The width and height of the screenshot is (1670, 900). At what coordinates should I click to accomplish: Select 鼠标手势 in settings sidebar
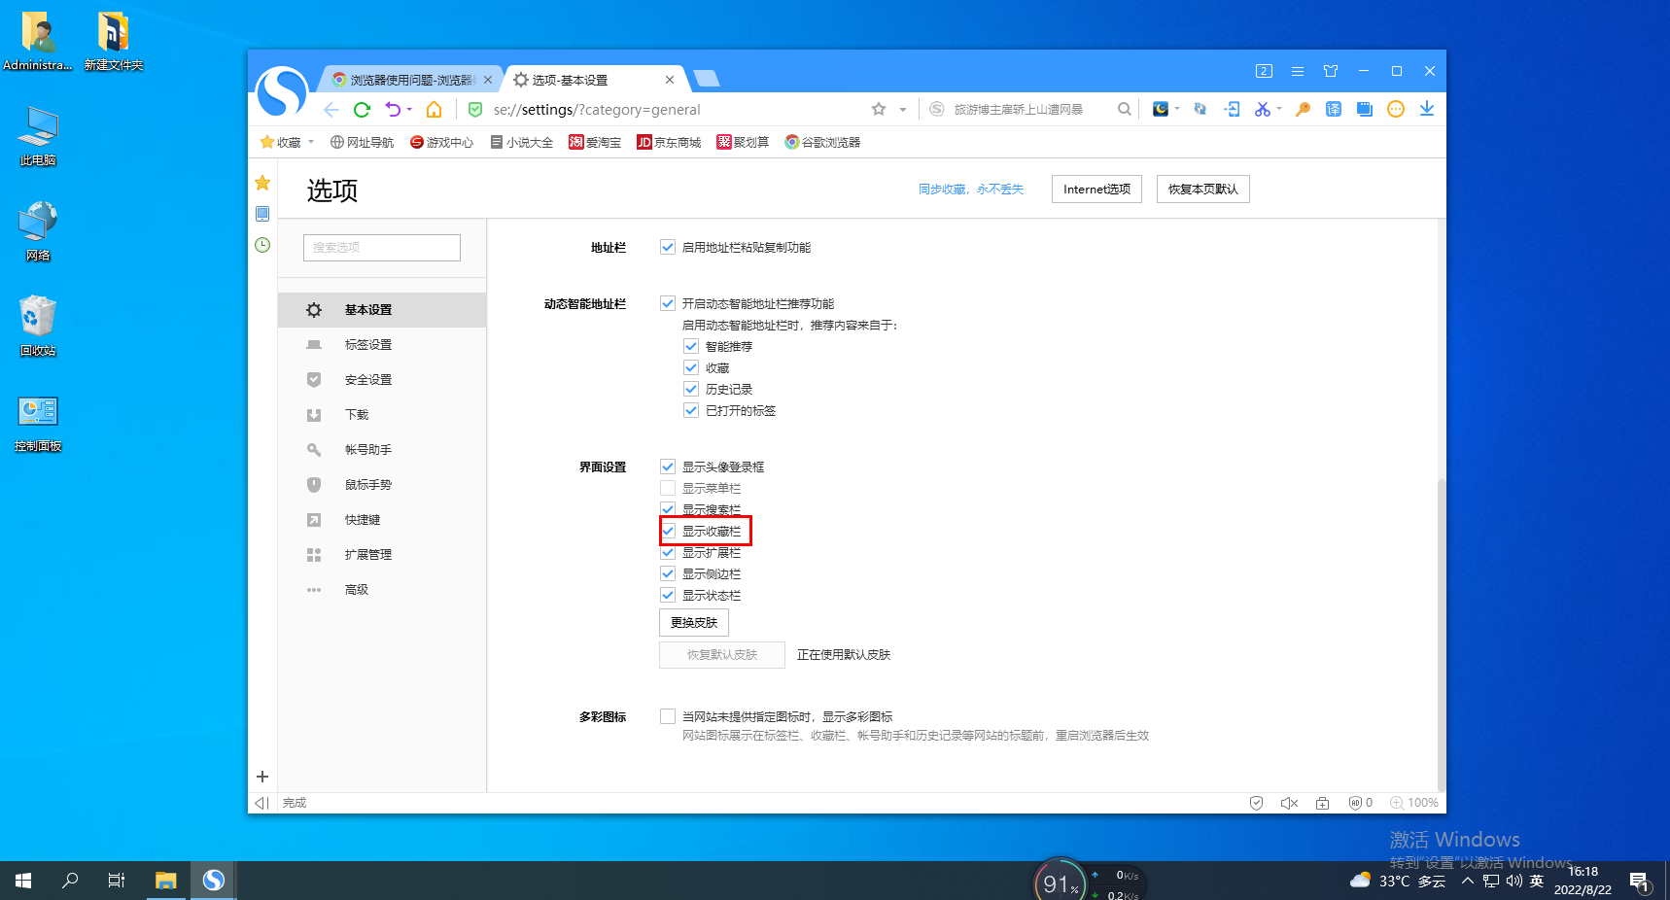click(381, 485)
